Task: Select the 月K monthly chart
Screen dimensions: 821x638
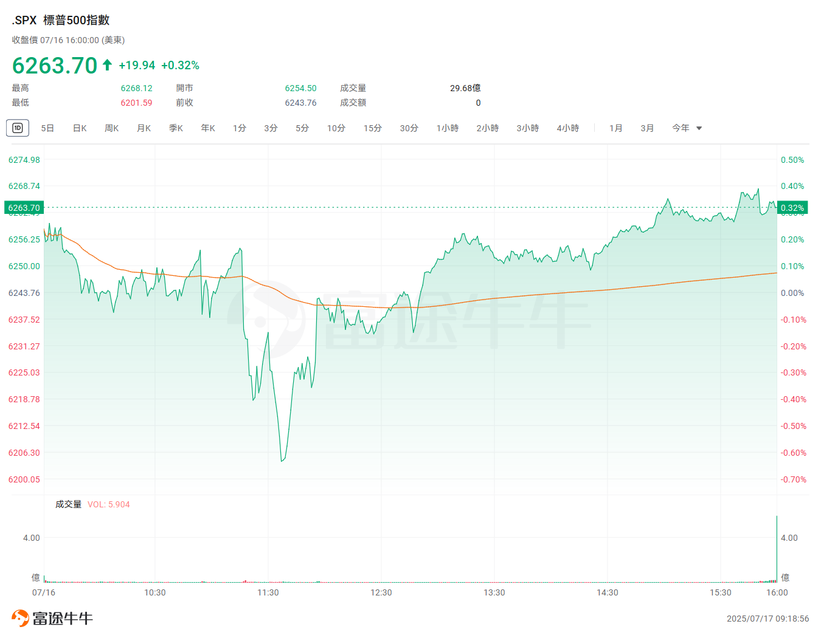Action: (144, 128)
